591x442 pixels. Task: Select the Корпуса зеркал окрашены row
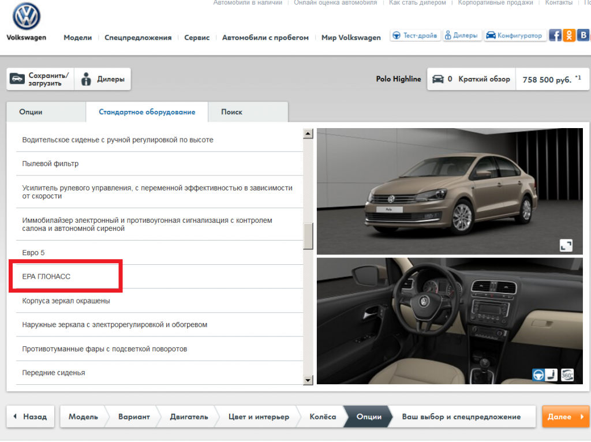click(x=159, y=301)
